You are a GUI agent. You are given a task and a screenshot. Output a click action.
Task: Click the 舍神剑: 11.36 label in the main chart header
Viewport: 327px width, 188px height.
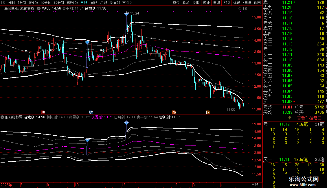coord(95,9)
